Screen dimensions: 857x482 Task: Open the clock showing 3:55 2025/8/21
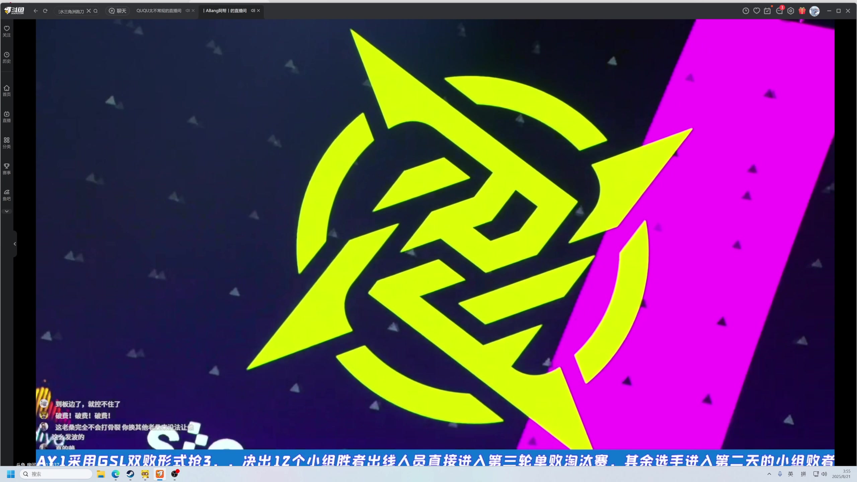click(841, 474)
